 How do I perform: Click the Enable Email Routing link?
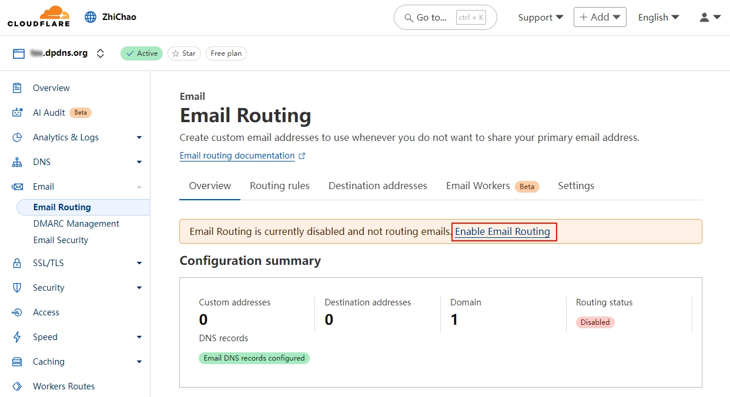[503, 231]
